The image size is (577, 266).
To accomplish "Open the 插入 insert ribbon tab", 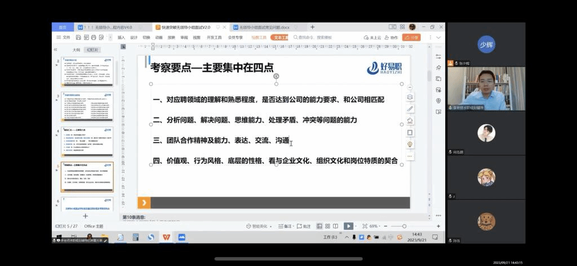I will [121, 38].
